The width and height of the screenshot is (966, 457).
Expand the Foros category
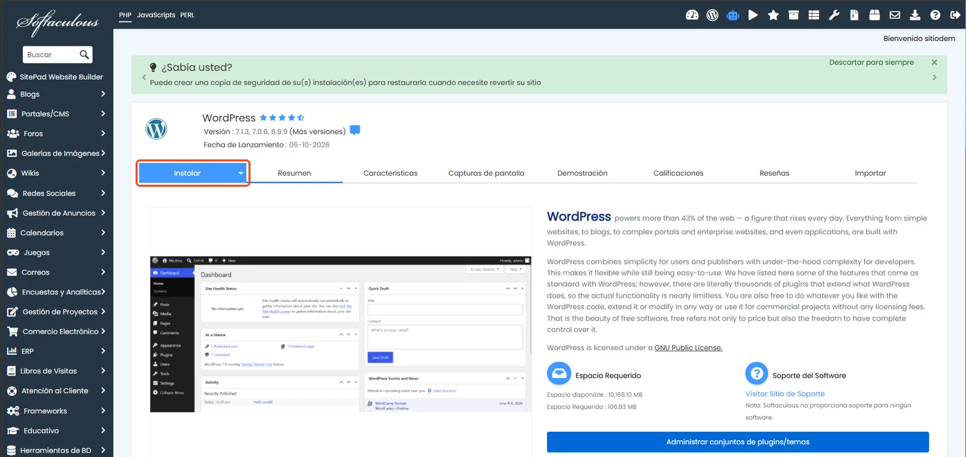(56, 133)
